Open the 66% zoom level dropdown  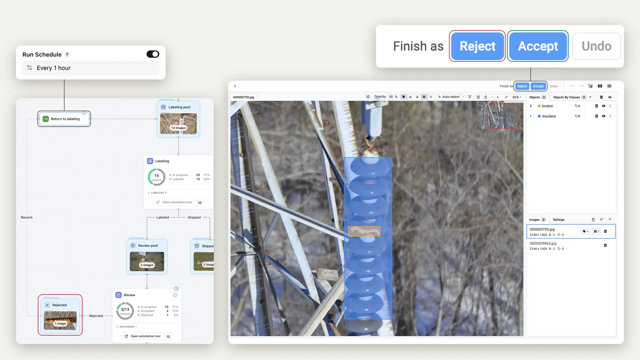(517, 97)
